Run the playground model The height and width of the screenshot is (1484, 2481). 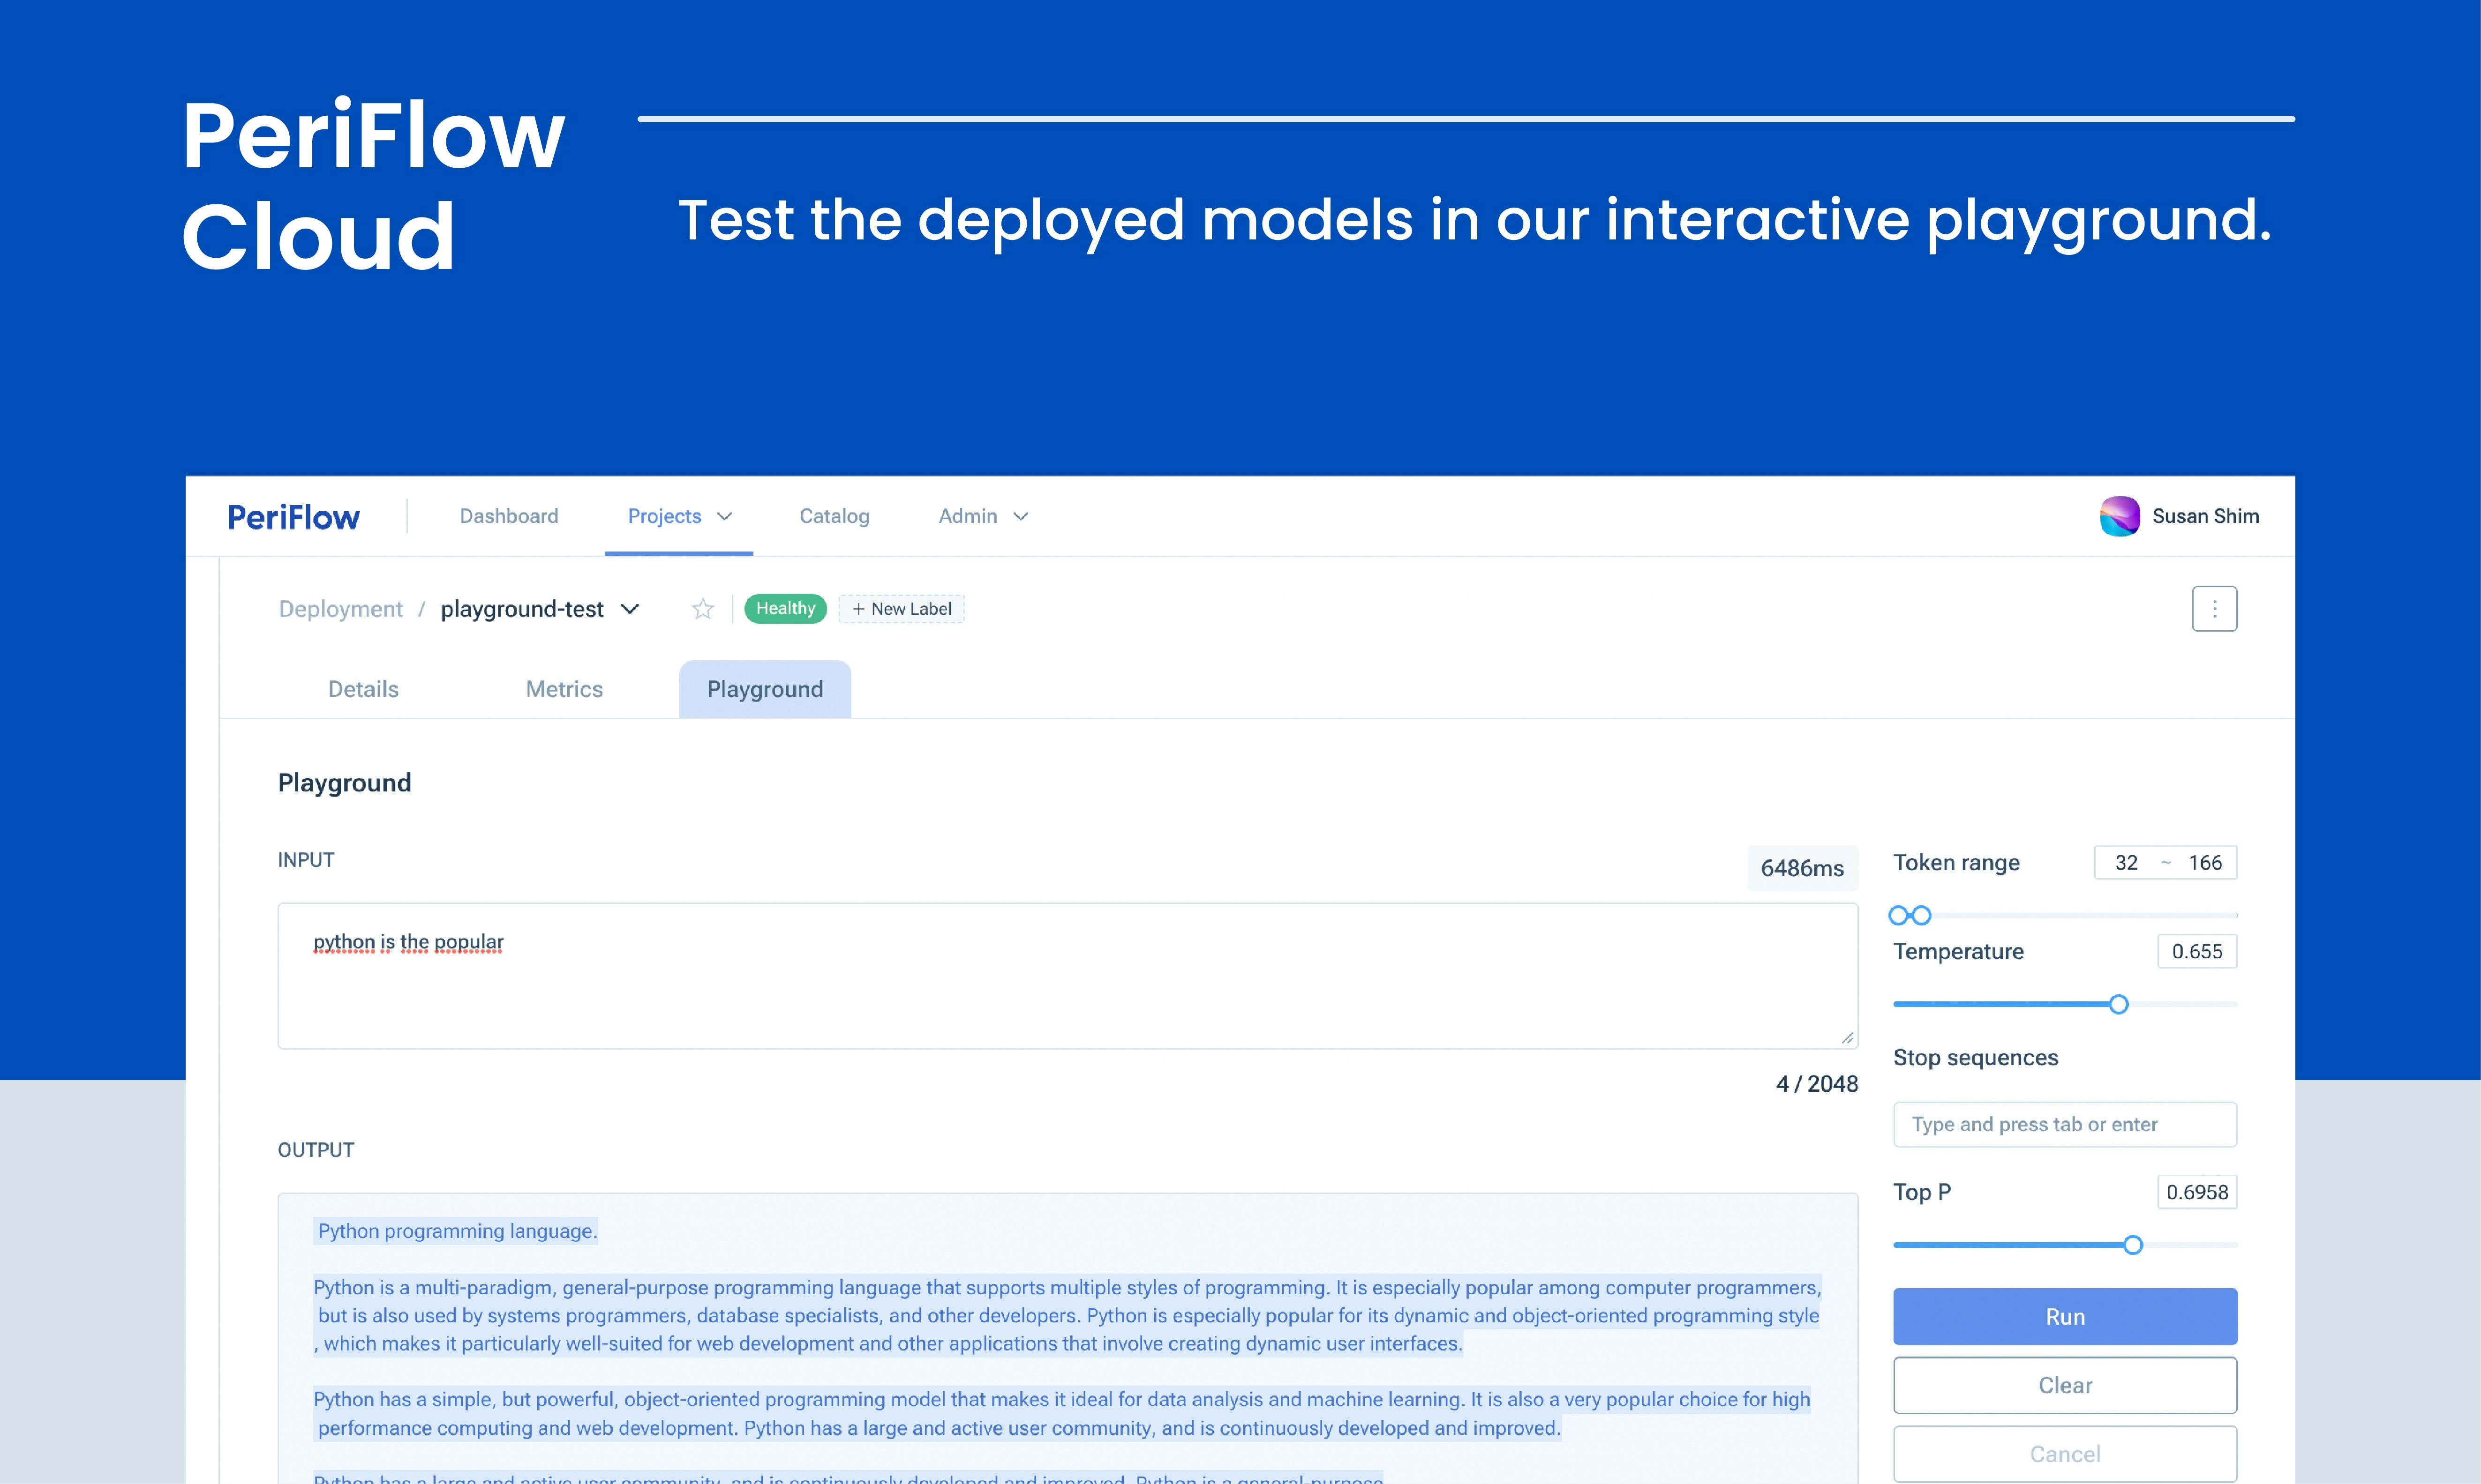(2065, 1317)
